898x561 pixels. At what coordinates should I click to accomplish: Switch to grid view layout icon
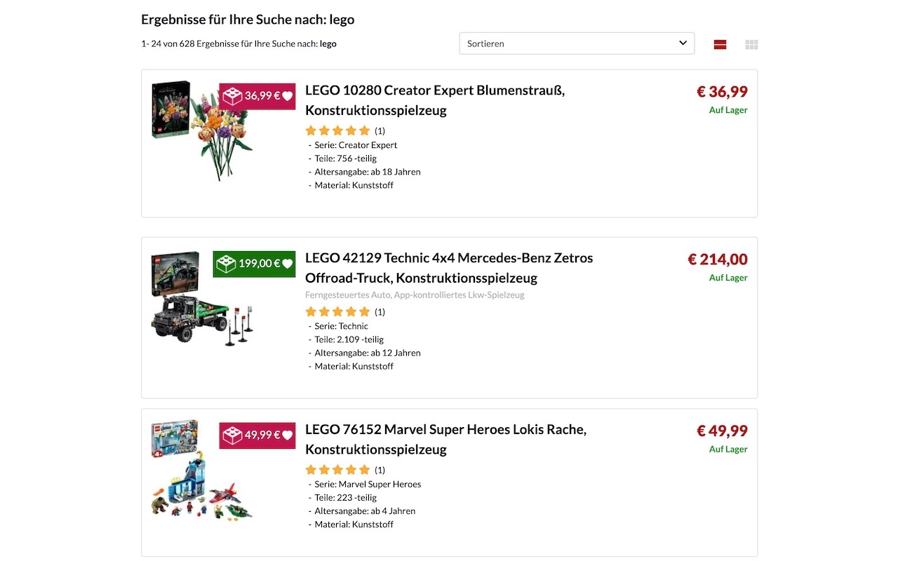point(751,44)
